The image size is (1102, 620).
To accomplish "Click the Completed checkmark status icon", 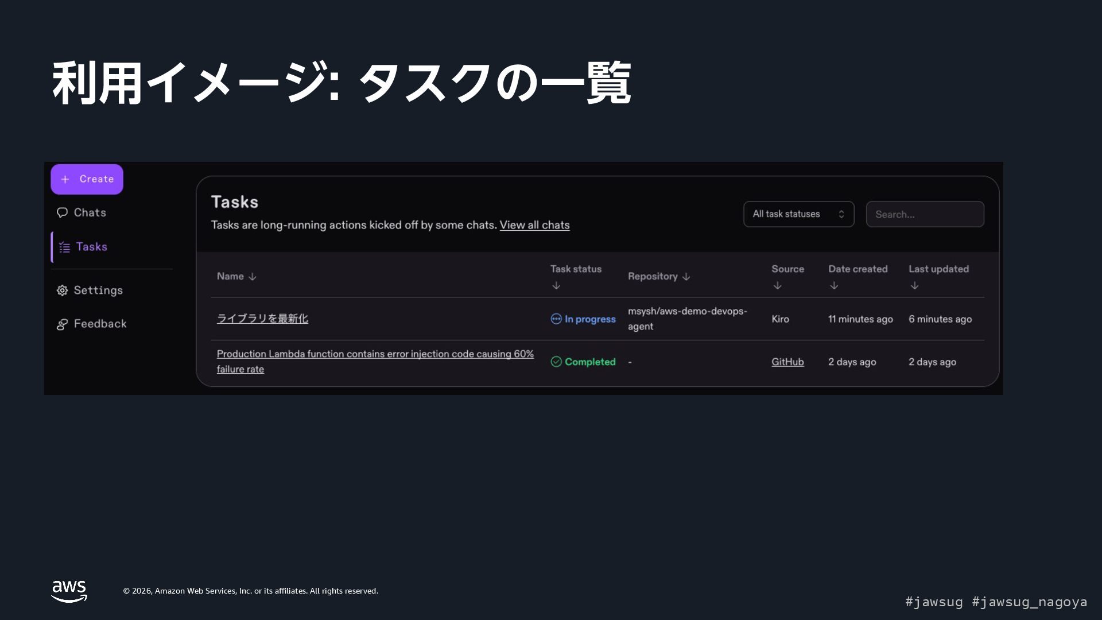I will [556, 362].
